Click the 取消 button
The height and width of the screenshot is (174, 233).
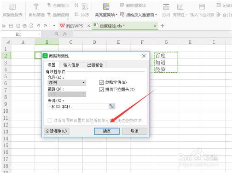[x=134, y=131]
